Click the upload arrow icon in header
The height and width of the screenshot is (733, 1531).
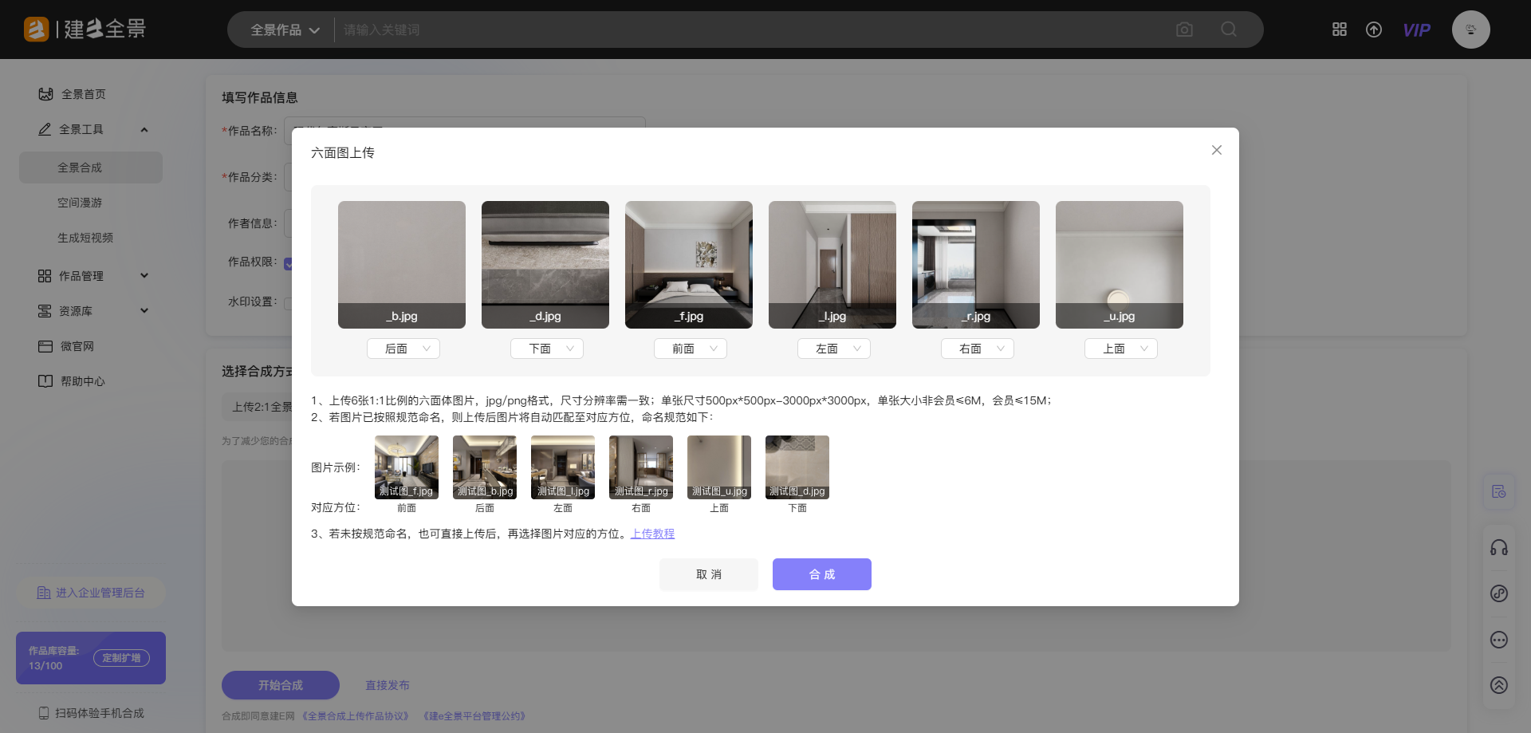pos(1374,30)
